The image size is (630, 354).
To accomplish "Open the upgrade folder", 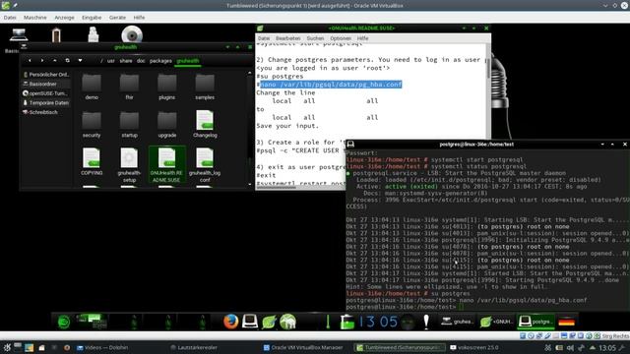I will [166, 124].
